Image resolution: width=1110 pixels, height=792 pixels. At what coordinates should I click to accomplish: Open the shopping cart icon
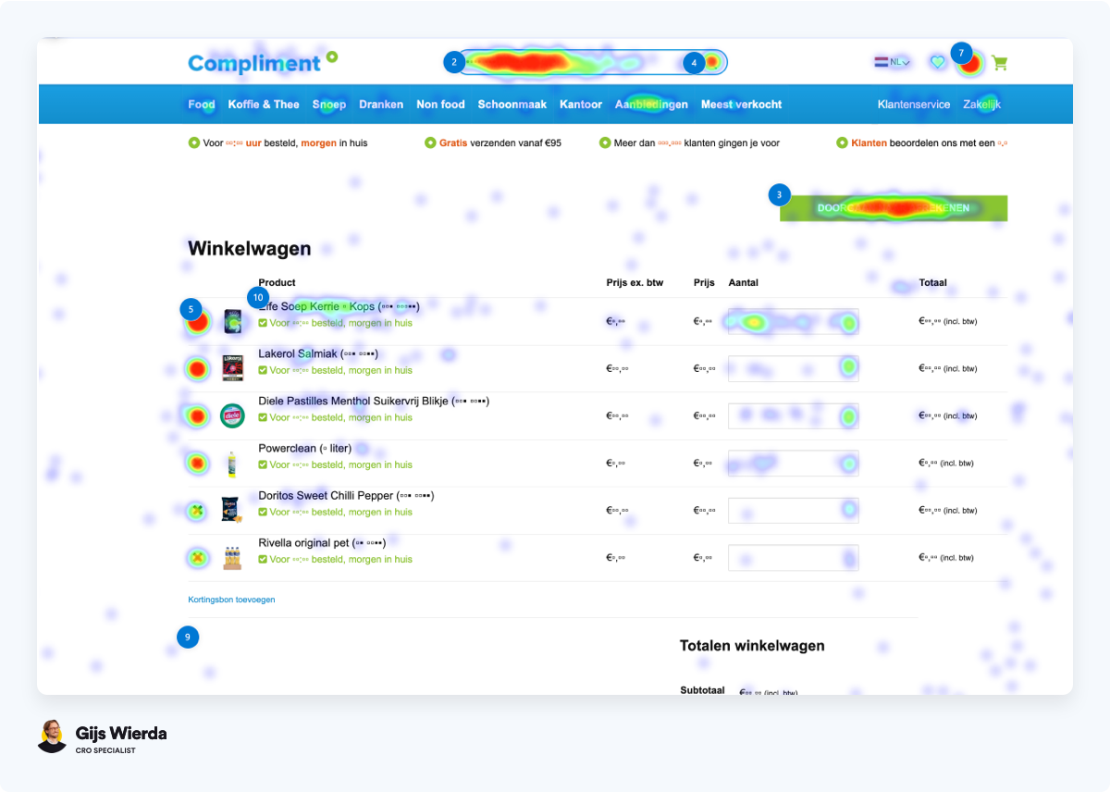[999, 63]
